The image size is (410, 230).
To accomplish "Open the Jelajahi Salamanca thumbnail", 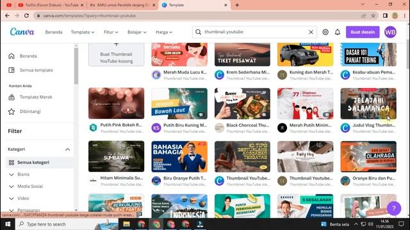I will click(368, 103).
